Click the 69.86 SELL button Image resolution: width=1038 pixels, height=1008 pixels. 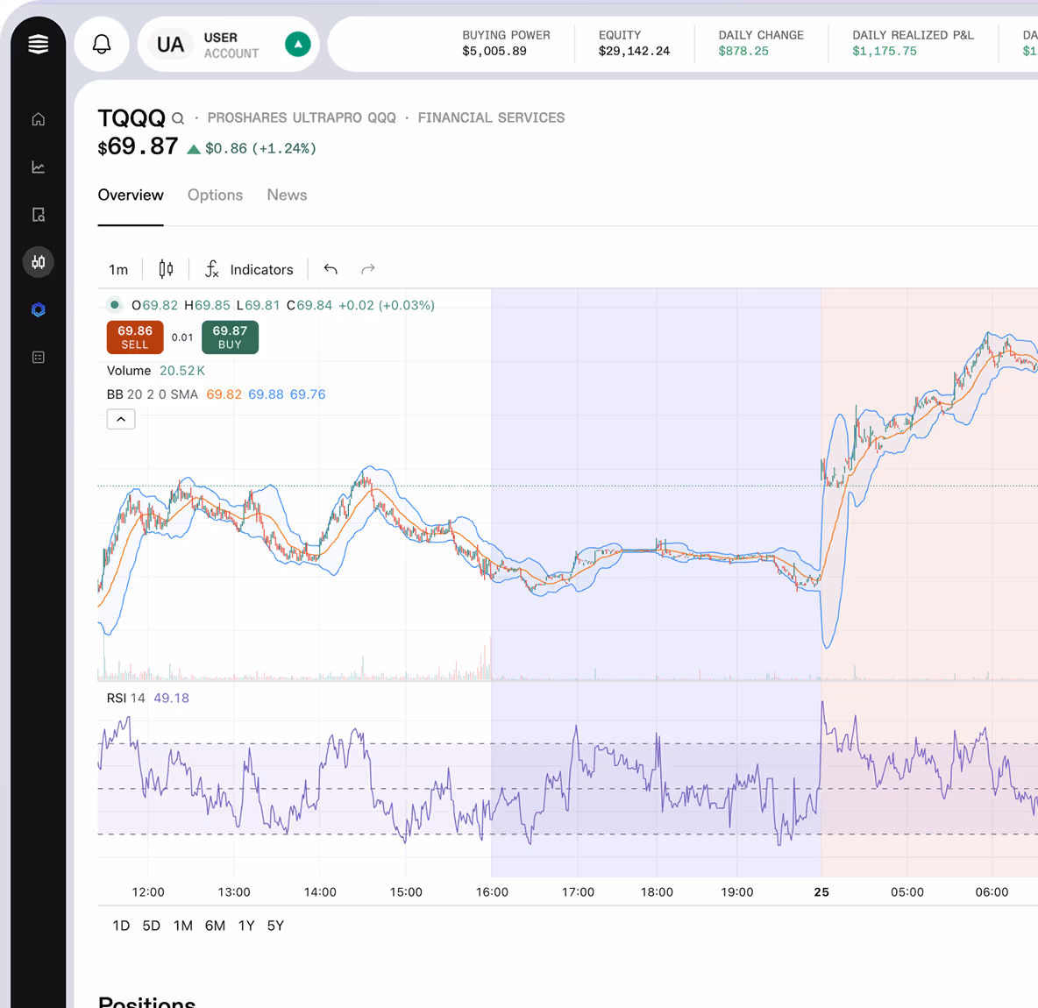[135, 337]
